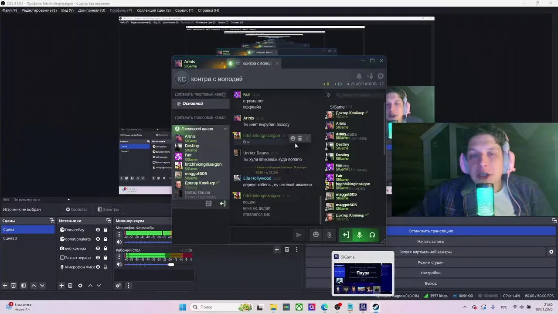Move source down in Источники panel
This screenshot has width=558, height=314.
99,286
